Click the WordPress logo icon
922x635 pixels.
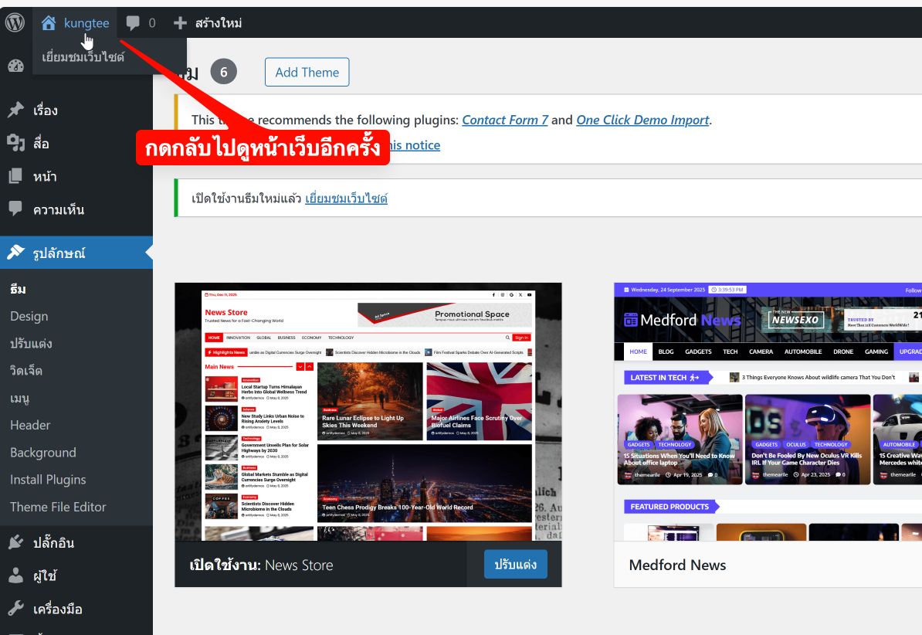pyautogui.click(x=15, y=23)
